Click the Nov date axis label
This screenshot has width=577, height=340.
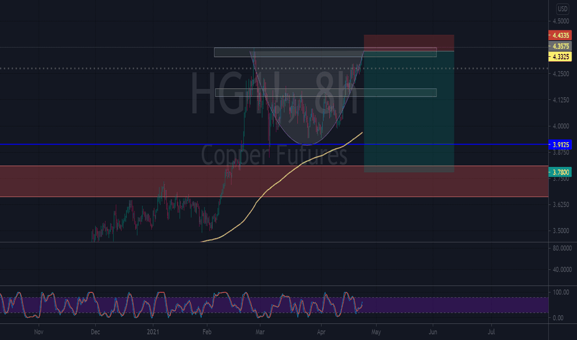38,332
